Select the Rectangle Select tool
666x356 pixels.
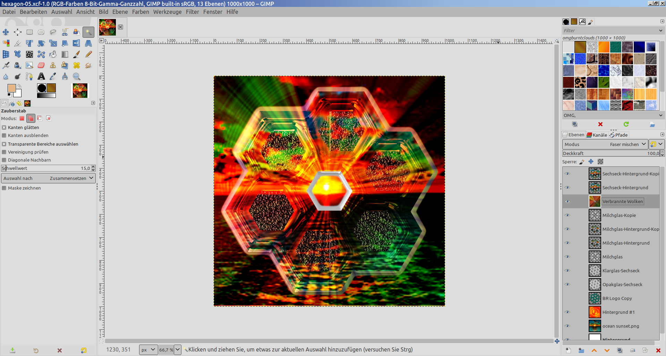point(29,32)
